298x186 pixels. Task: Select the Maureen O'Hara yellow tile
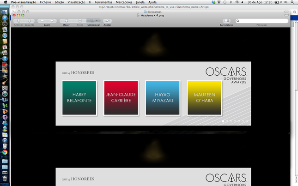(205, 98)
